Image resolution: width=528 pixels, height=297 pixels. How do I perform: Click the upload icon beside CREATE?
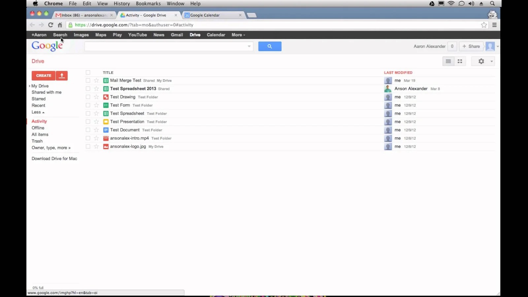point(62,76)
